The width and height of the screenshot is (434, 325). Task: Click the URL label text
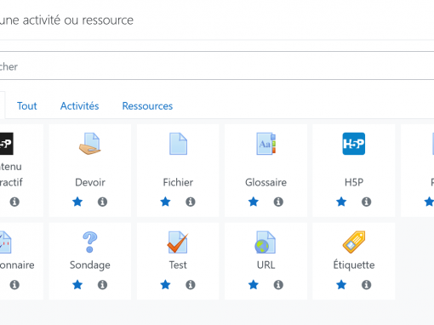[266, 265]
